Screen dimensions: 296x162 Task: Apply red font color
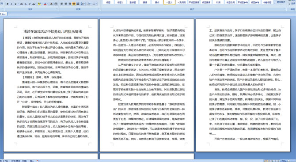tap(45, 4)
